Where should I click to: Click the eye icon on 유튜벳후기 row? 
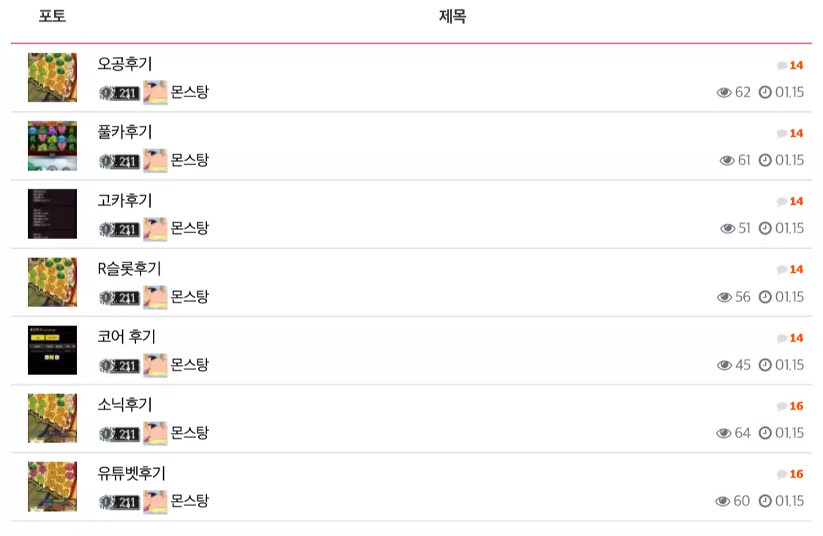coord(723,501)
